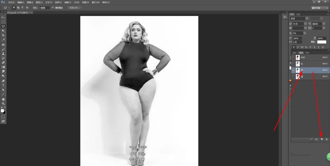Open the font family dropdown

point(307,18)
